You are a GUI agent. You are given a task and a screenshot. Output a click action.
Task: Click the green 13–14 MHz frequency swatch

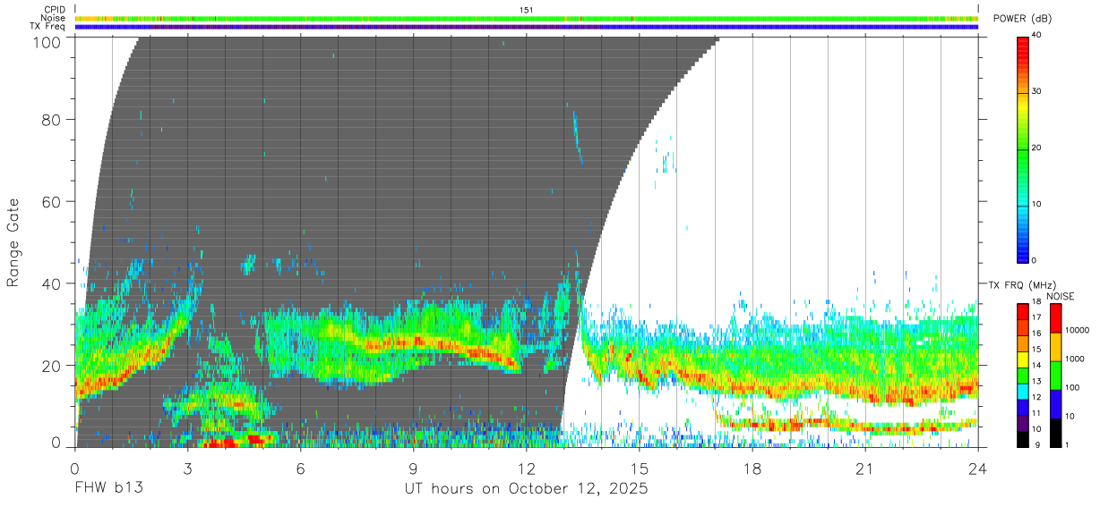(x=1022, y=376)
